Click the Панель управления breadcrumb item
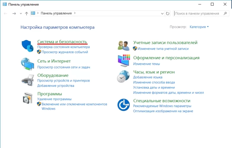Image resolution: width=232 pixels, height=148 pixels. coord(56,13)
